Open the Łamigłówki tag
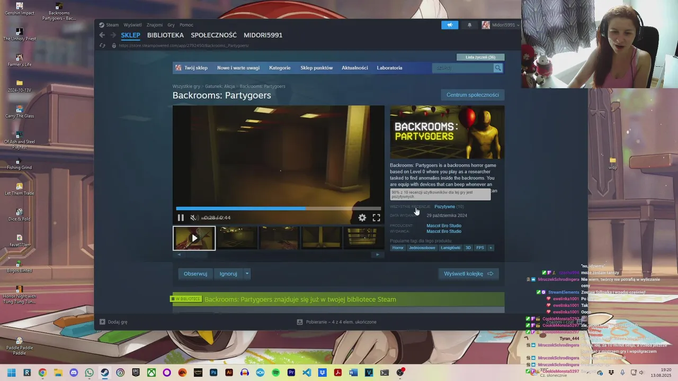678x381 pixels. coord(451,248)
